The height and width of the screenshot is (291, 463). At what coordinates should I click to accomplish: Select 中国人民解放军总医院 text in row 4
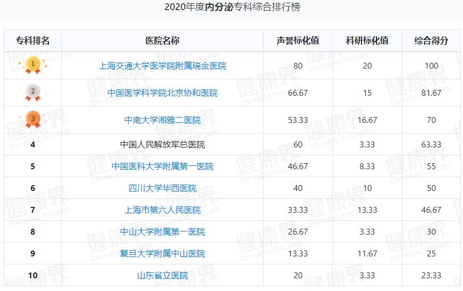point(163,145)
